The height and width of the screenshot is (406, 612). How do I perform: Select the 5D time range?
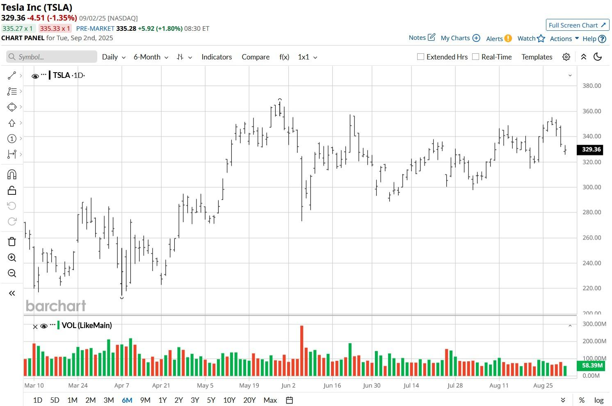pyautogui.click(x=55, y=400)
